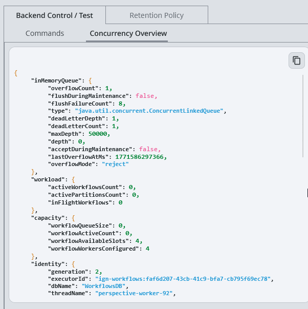Click the "workflowWorkersConfigured" key
The height and width of the screenshot is (309, 308).
94,248
